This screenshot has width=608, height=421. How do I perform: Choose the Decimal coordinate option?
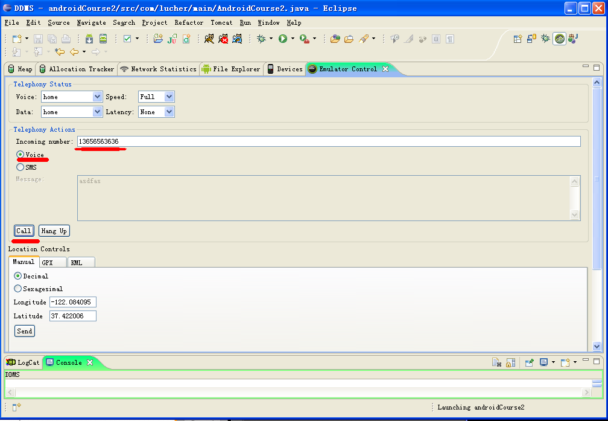tap(18, 276)
